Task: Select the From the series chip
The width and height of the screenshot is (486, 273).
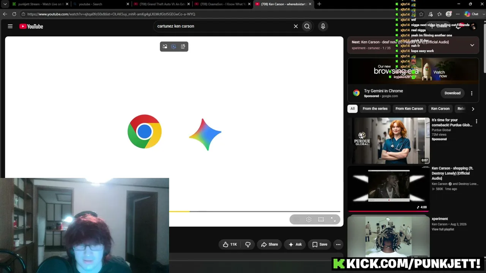Action: tap(375, 109)
